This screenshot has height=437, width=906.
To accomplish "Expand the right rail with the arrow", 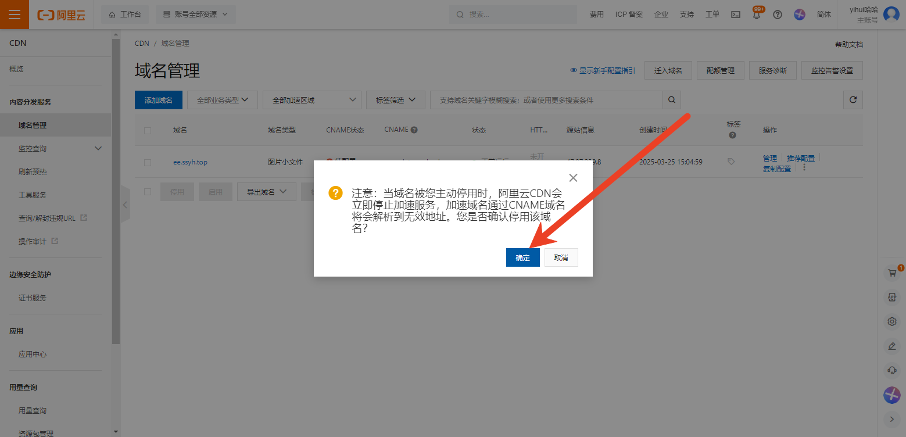I will point(892,418).
